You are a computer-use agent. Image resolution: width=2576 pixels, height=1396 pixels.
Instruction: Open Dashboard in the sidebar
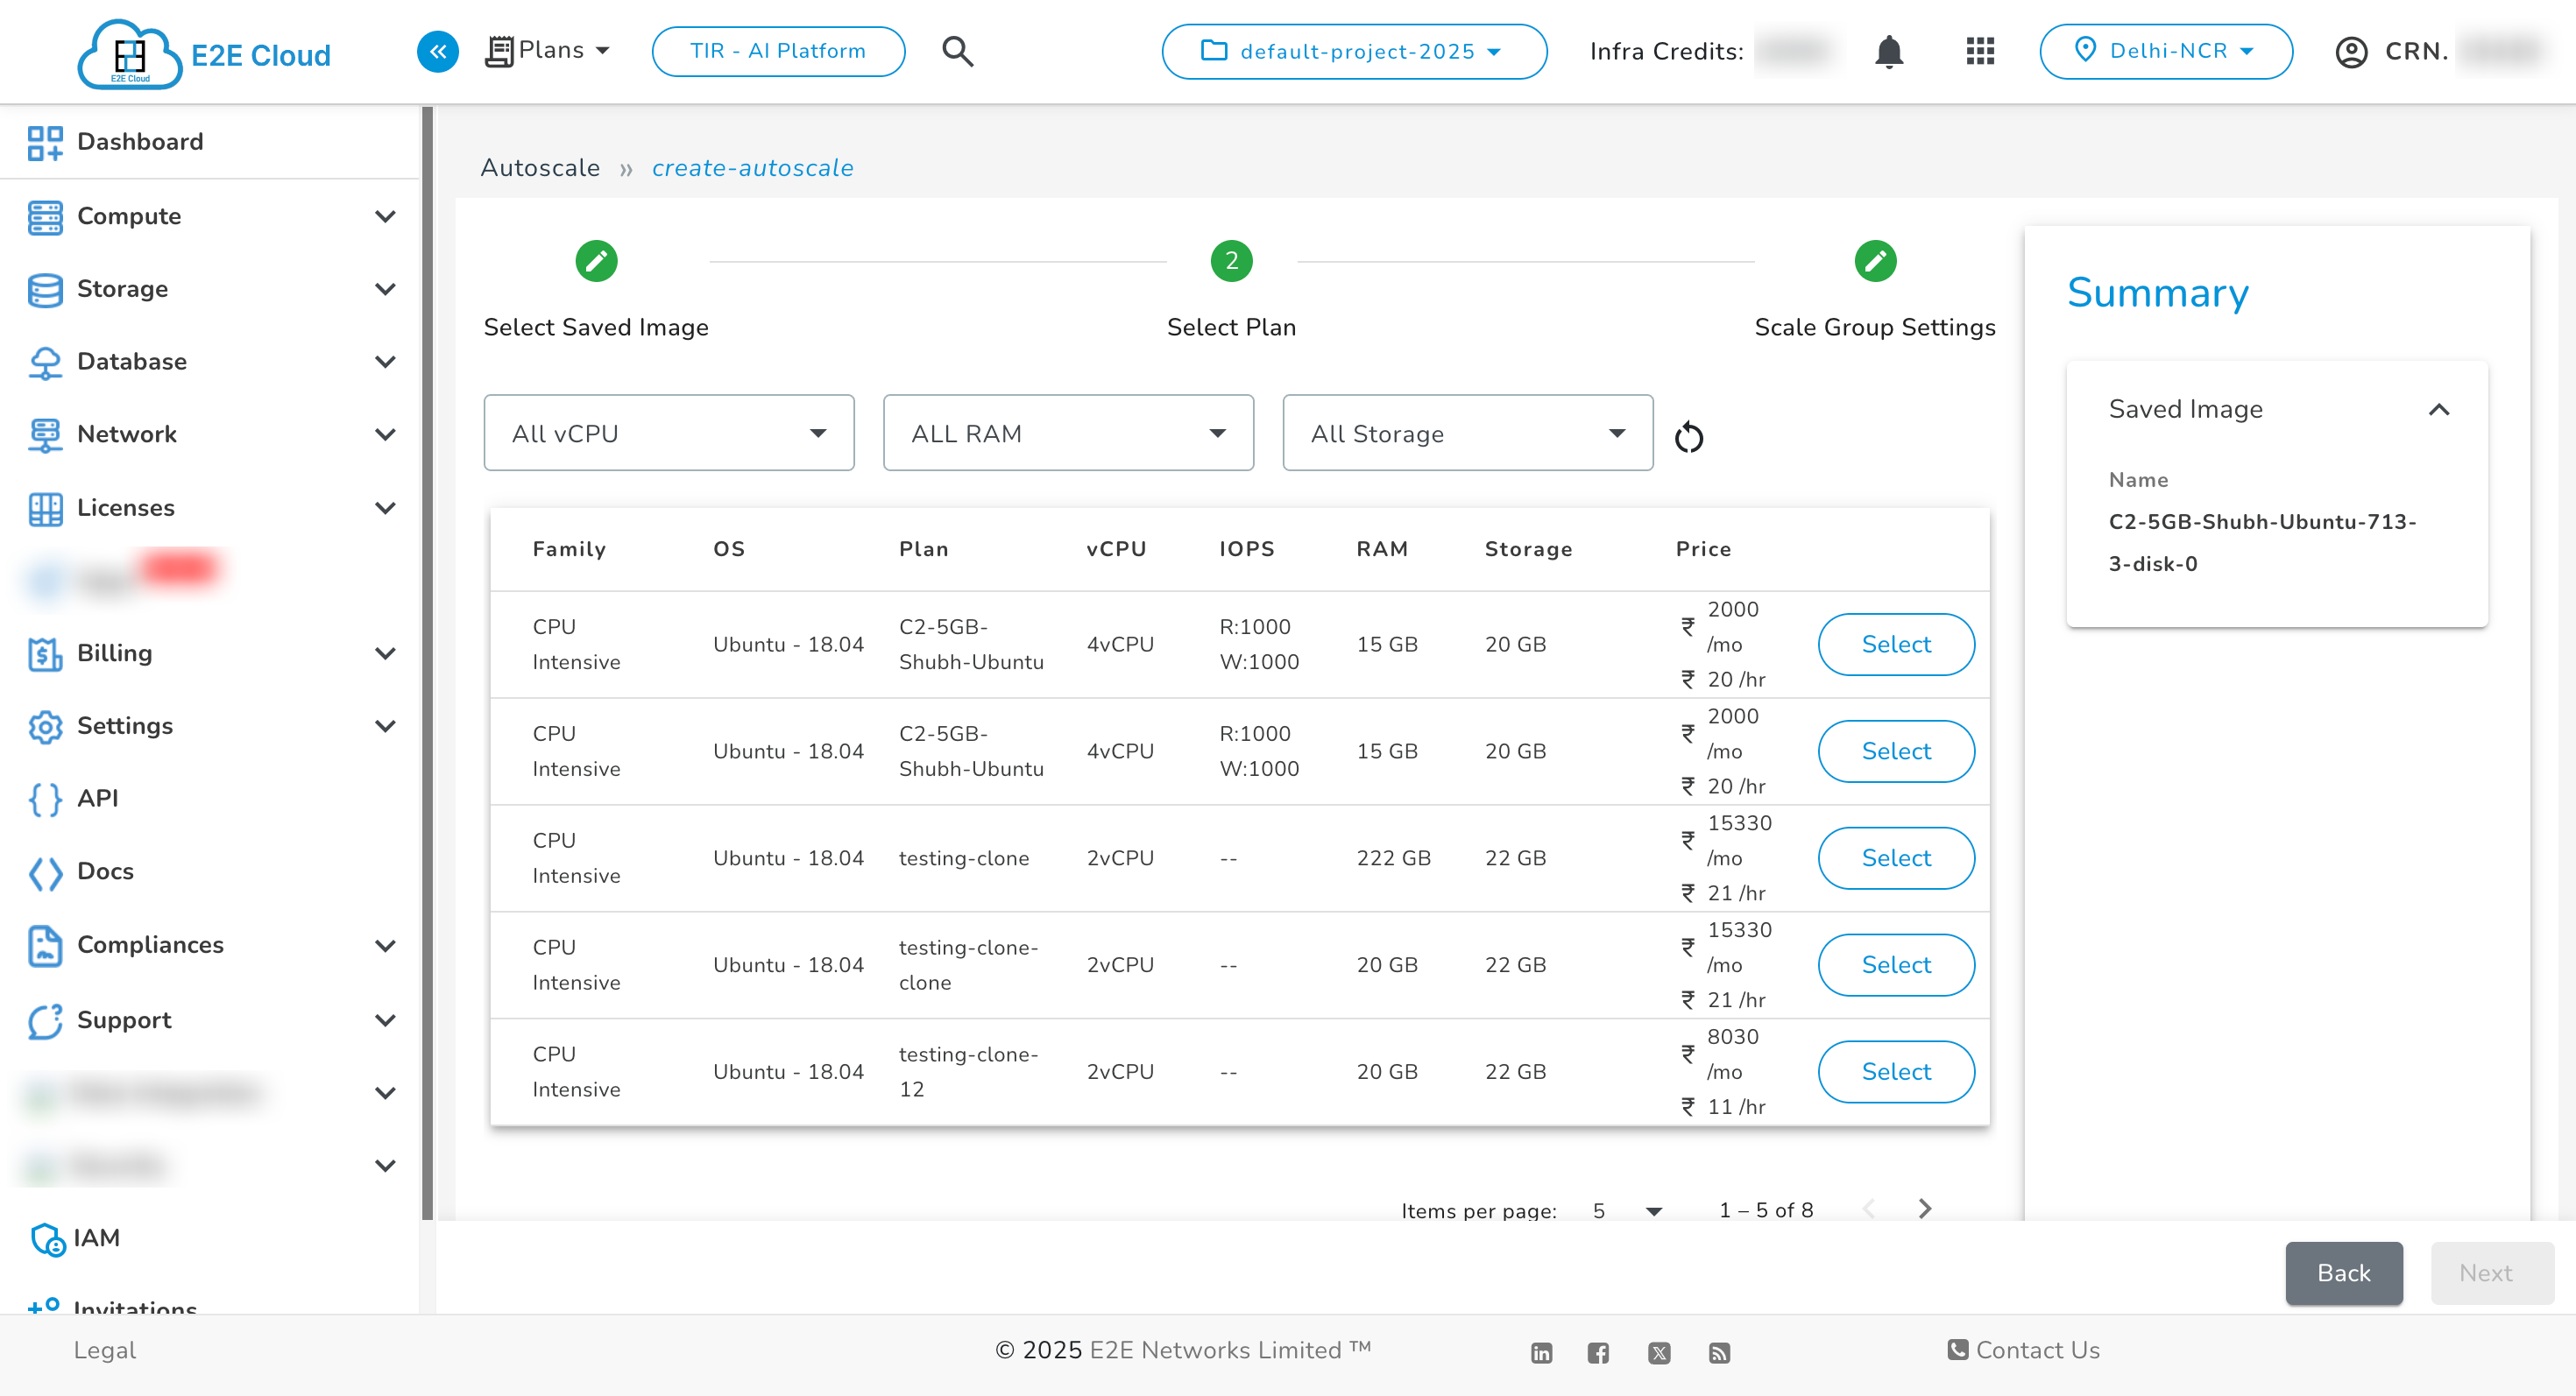click(140, 142)
